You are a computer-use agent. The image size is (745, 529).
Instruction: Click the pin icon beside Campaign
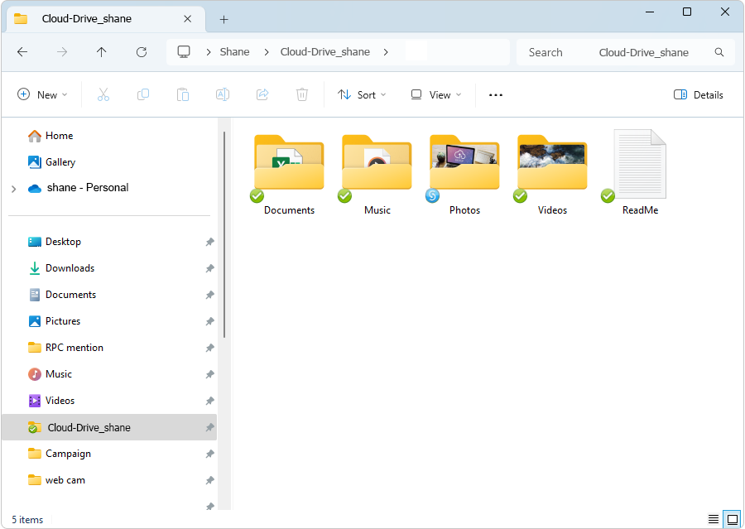pos(209,454)
